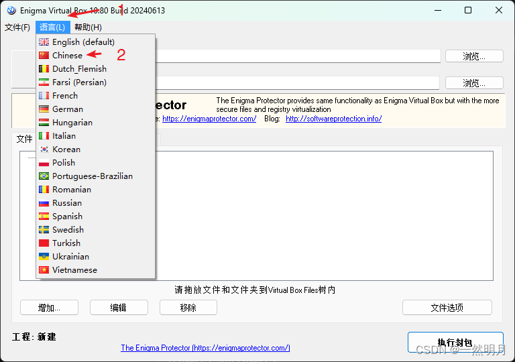Click the Enigma Virtual Box title bar icon
The height and width of the screenshot is (362, 515).
tap(11, 11)
